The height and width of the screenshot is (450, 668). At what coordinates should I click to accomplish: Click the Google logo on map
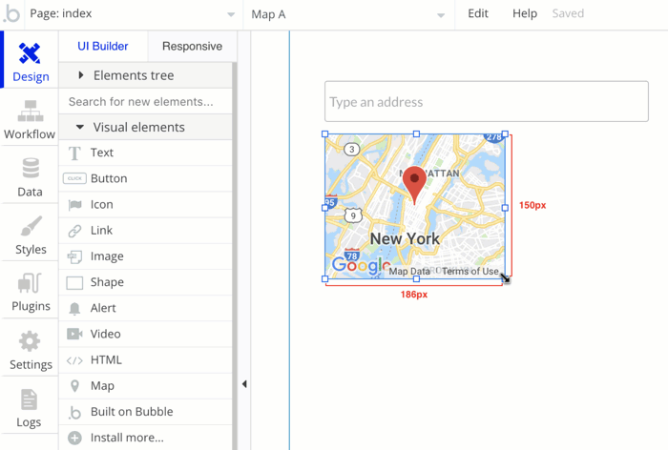coord(362,265)
